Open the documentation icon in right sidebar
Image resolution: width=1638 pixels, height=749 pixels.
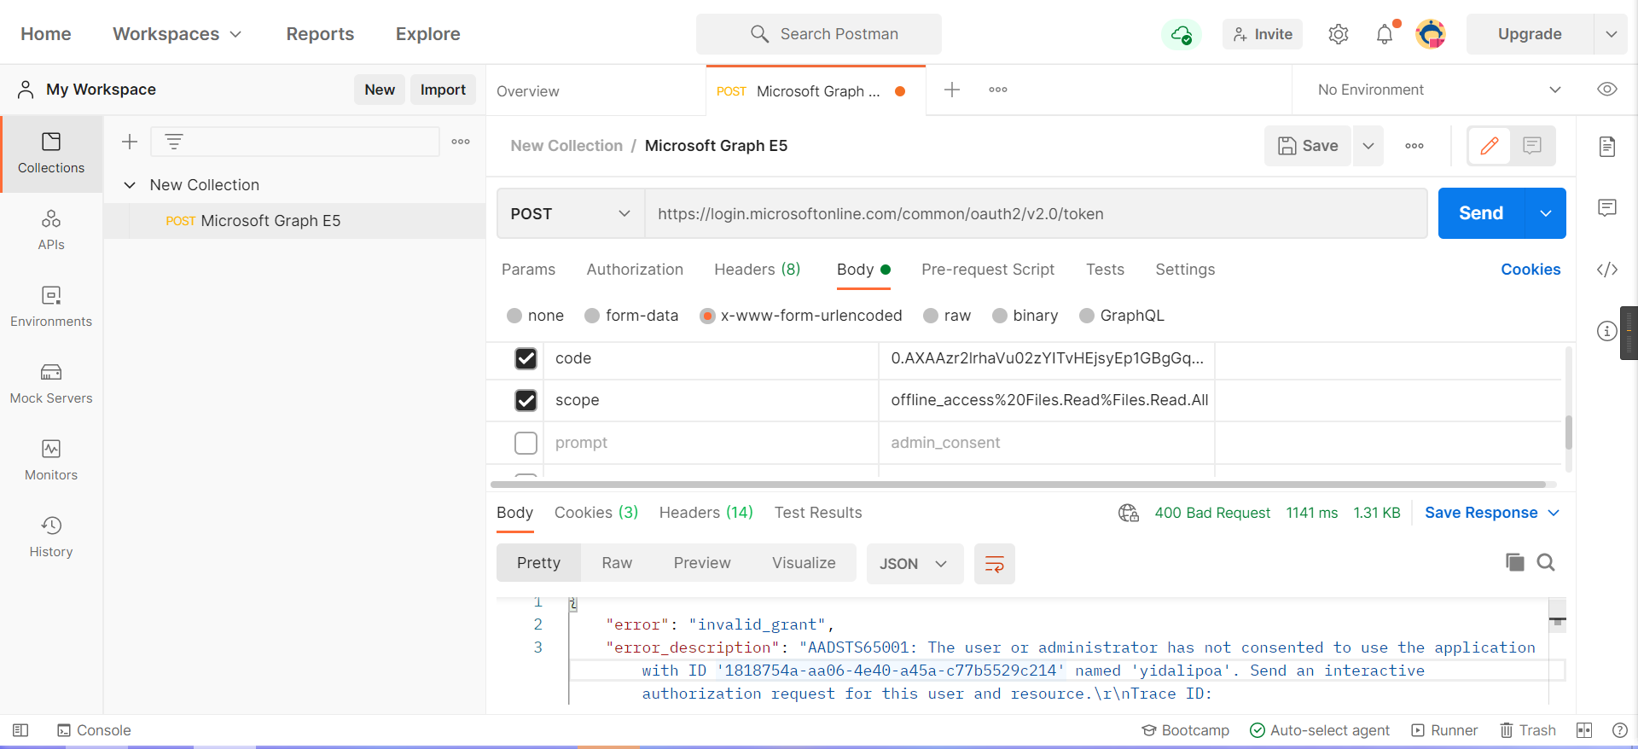click(x=1607, y=147)
